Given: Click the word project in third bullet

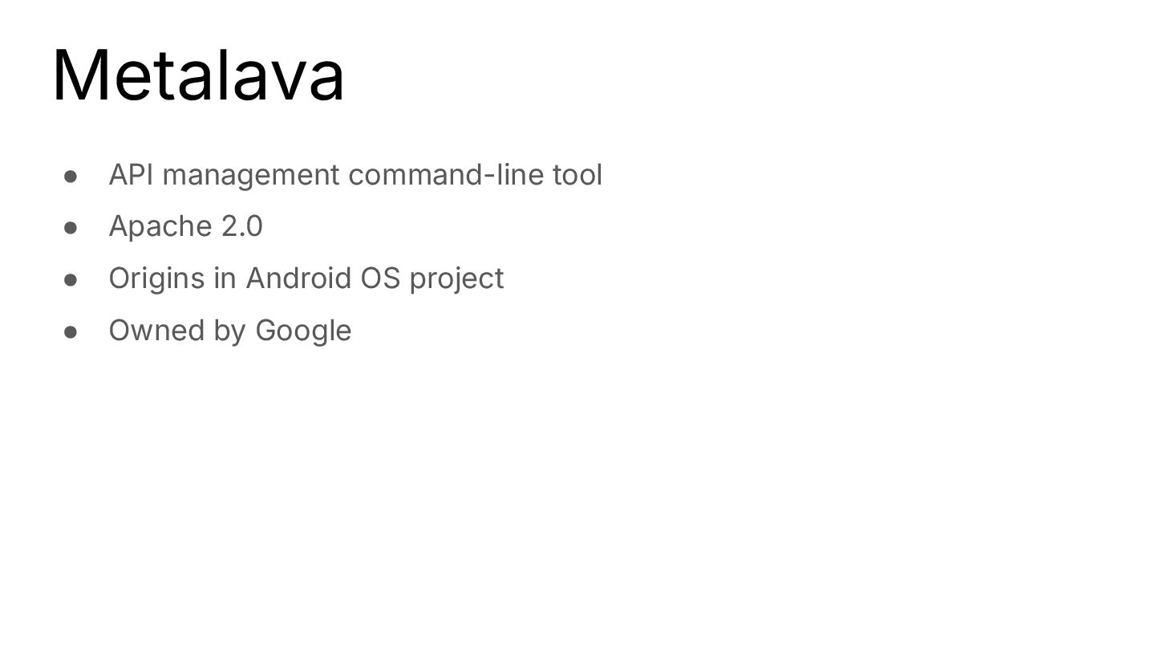Looking at the screenshot, I should tap(456, 279).
